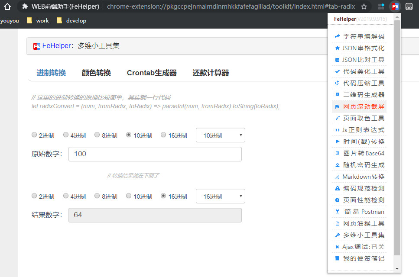The image size is (419, 277).
Task: Click the play icon for 时间(戳)转换
Action: pos(338,142)
